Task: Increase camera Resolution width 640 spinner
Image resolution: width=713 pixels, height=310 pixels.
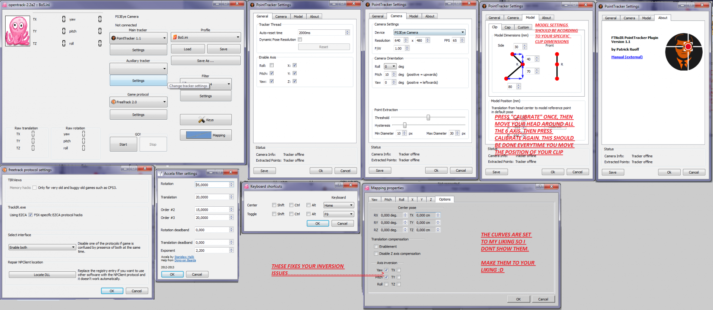Action: coord(406,39)
